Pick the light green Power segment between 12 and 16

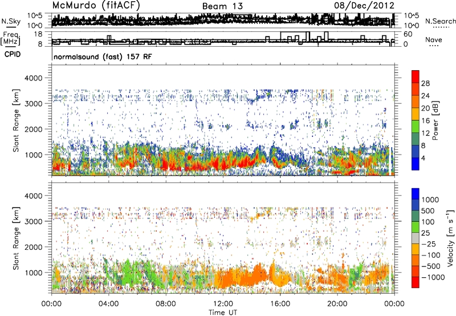(x=416, y=127)
